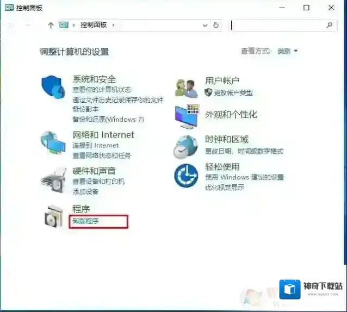Click the Appearance and Personalization monitor icon
Image resolution: width=347 pixels, height=312 pixels.
(x=185, y=116)
